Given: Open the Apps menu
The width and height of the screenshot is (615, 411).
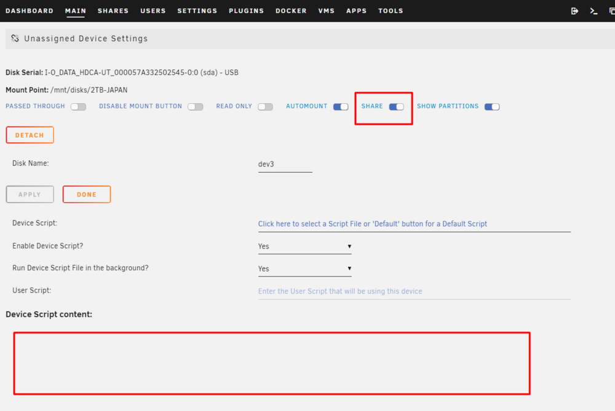Looking at the screenshot, I should (356, 11).
